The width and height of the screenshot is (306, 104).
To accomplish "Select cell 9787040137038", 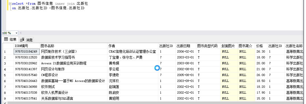I will 27,93.
